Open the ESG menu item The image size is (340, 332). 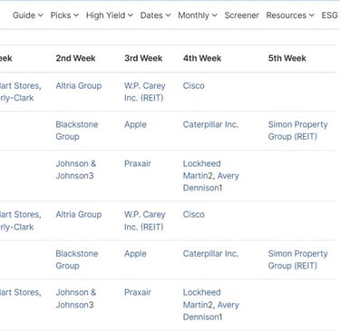[x=329, y=15]
